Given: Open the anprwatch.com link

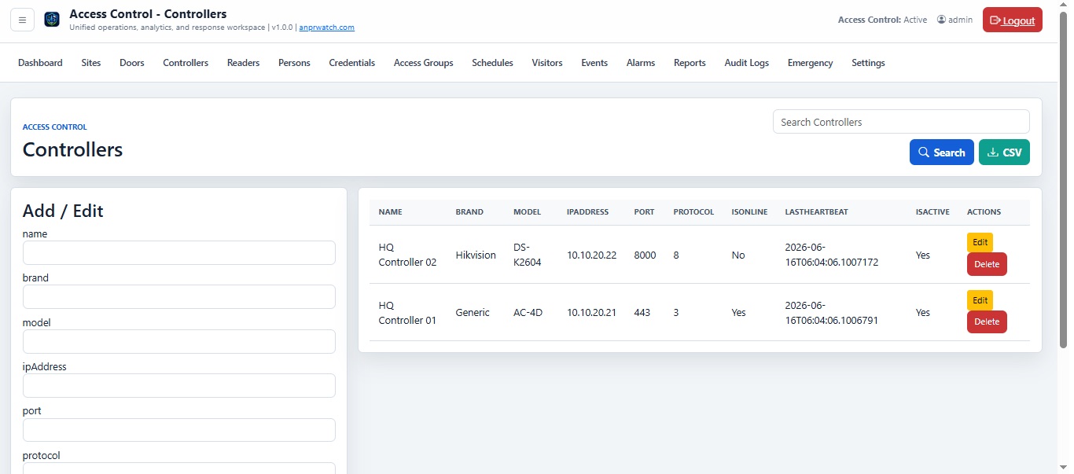Looking at the screenshot, I should [326, 28].
